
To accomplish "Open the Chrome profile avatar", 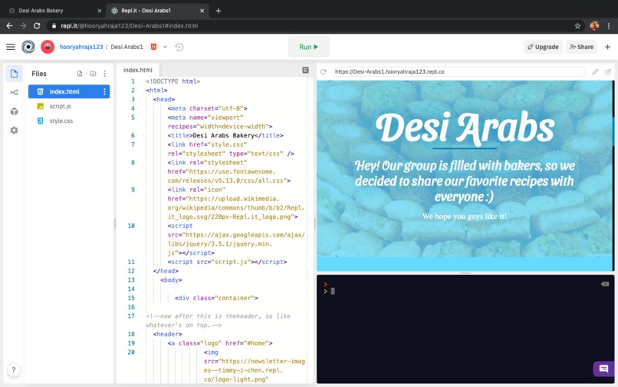I will (x=594, y=25).
